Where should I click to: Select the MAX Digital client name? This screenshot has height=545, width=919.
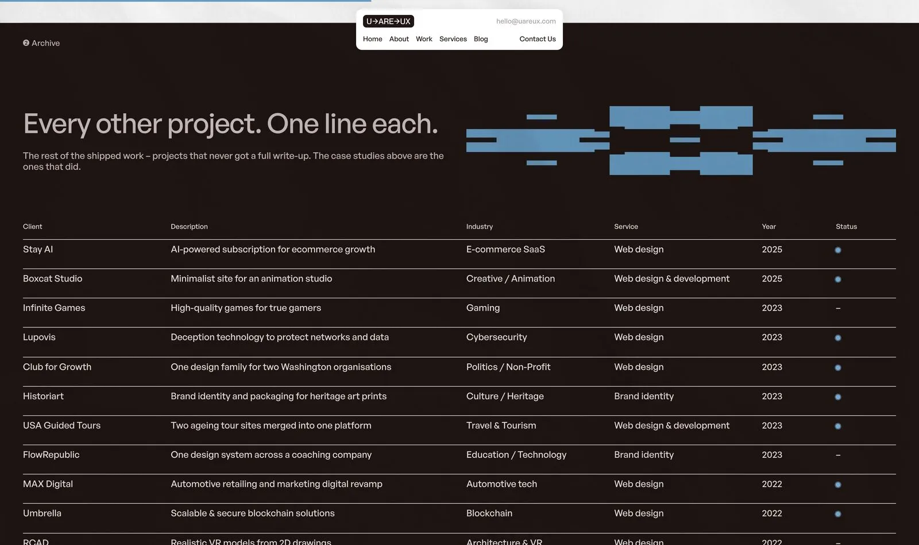coord(48,484)
